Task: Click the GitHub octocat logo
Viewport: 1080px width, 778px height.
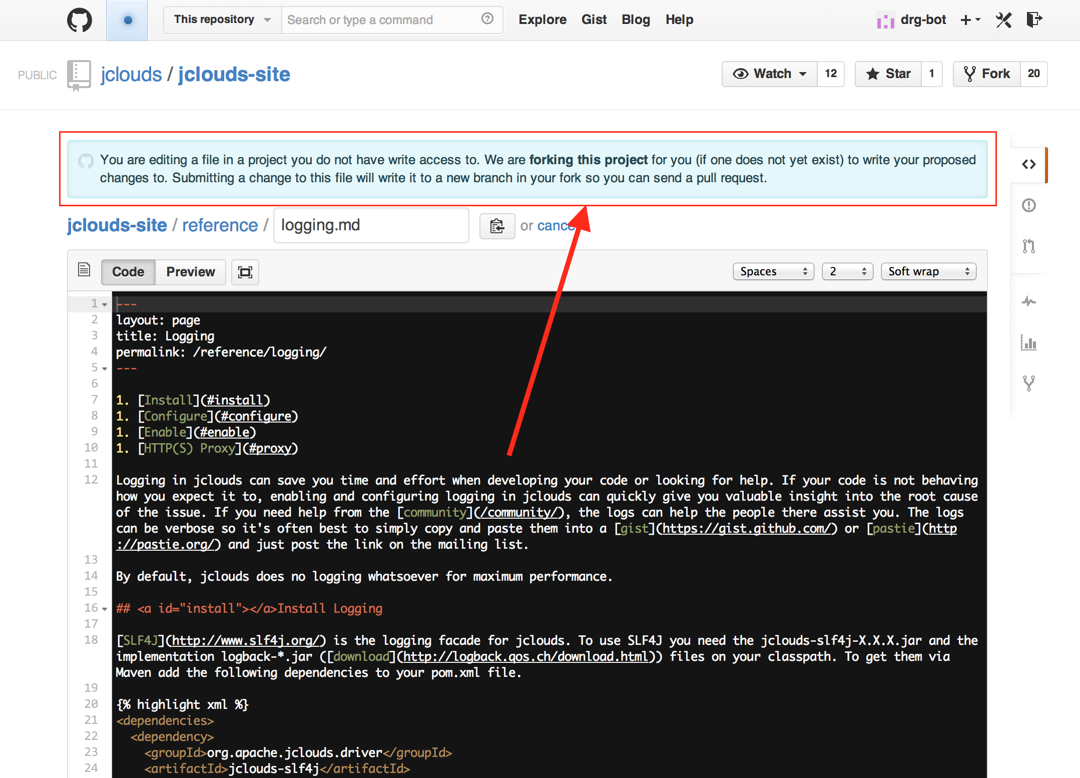Action: pyautogui.click(x=80, y=20)
